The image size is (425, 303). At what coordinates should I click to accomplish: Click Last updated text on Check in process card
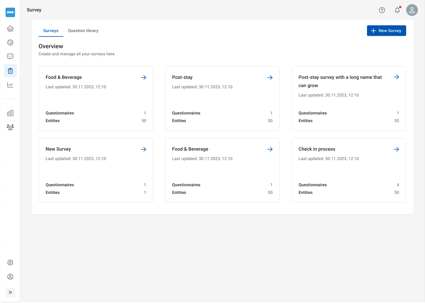click(329, 159)
